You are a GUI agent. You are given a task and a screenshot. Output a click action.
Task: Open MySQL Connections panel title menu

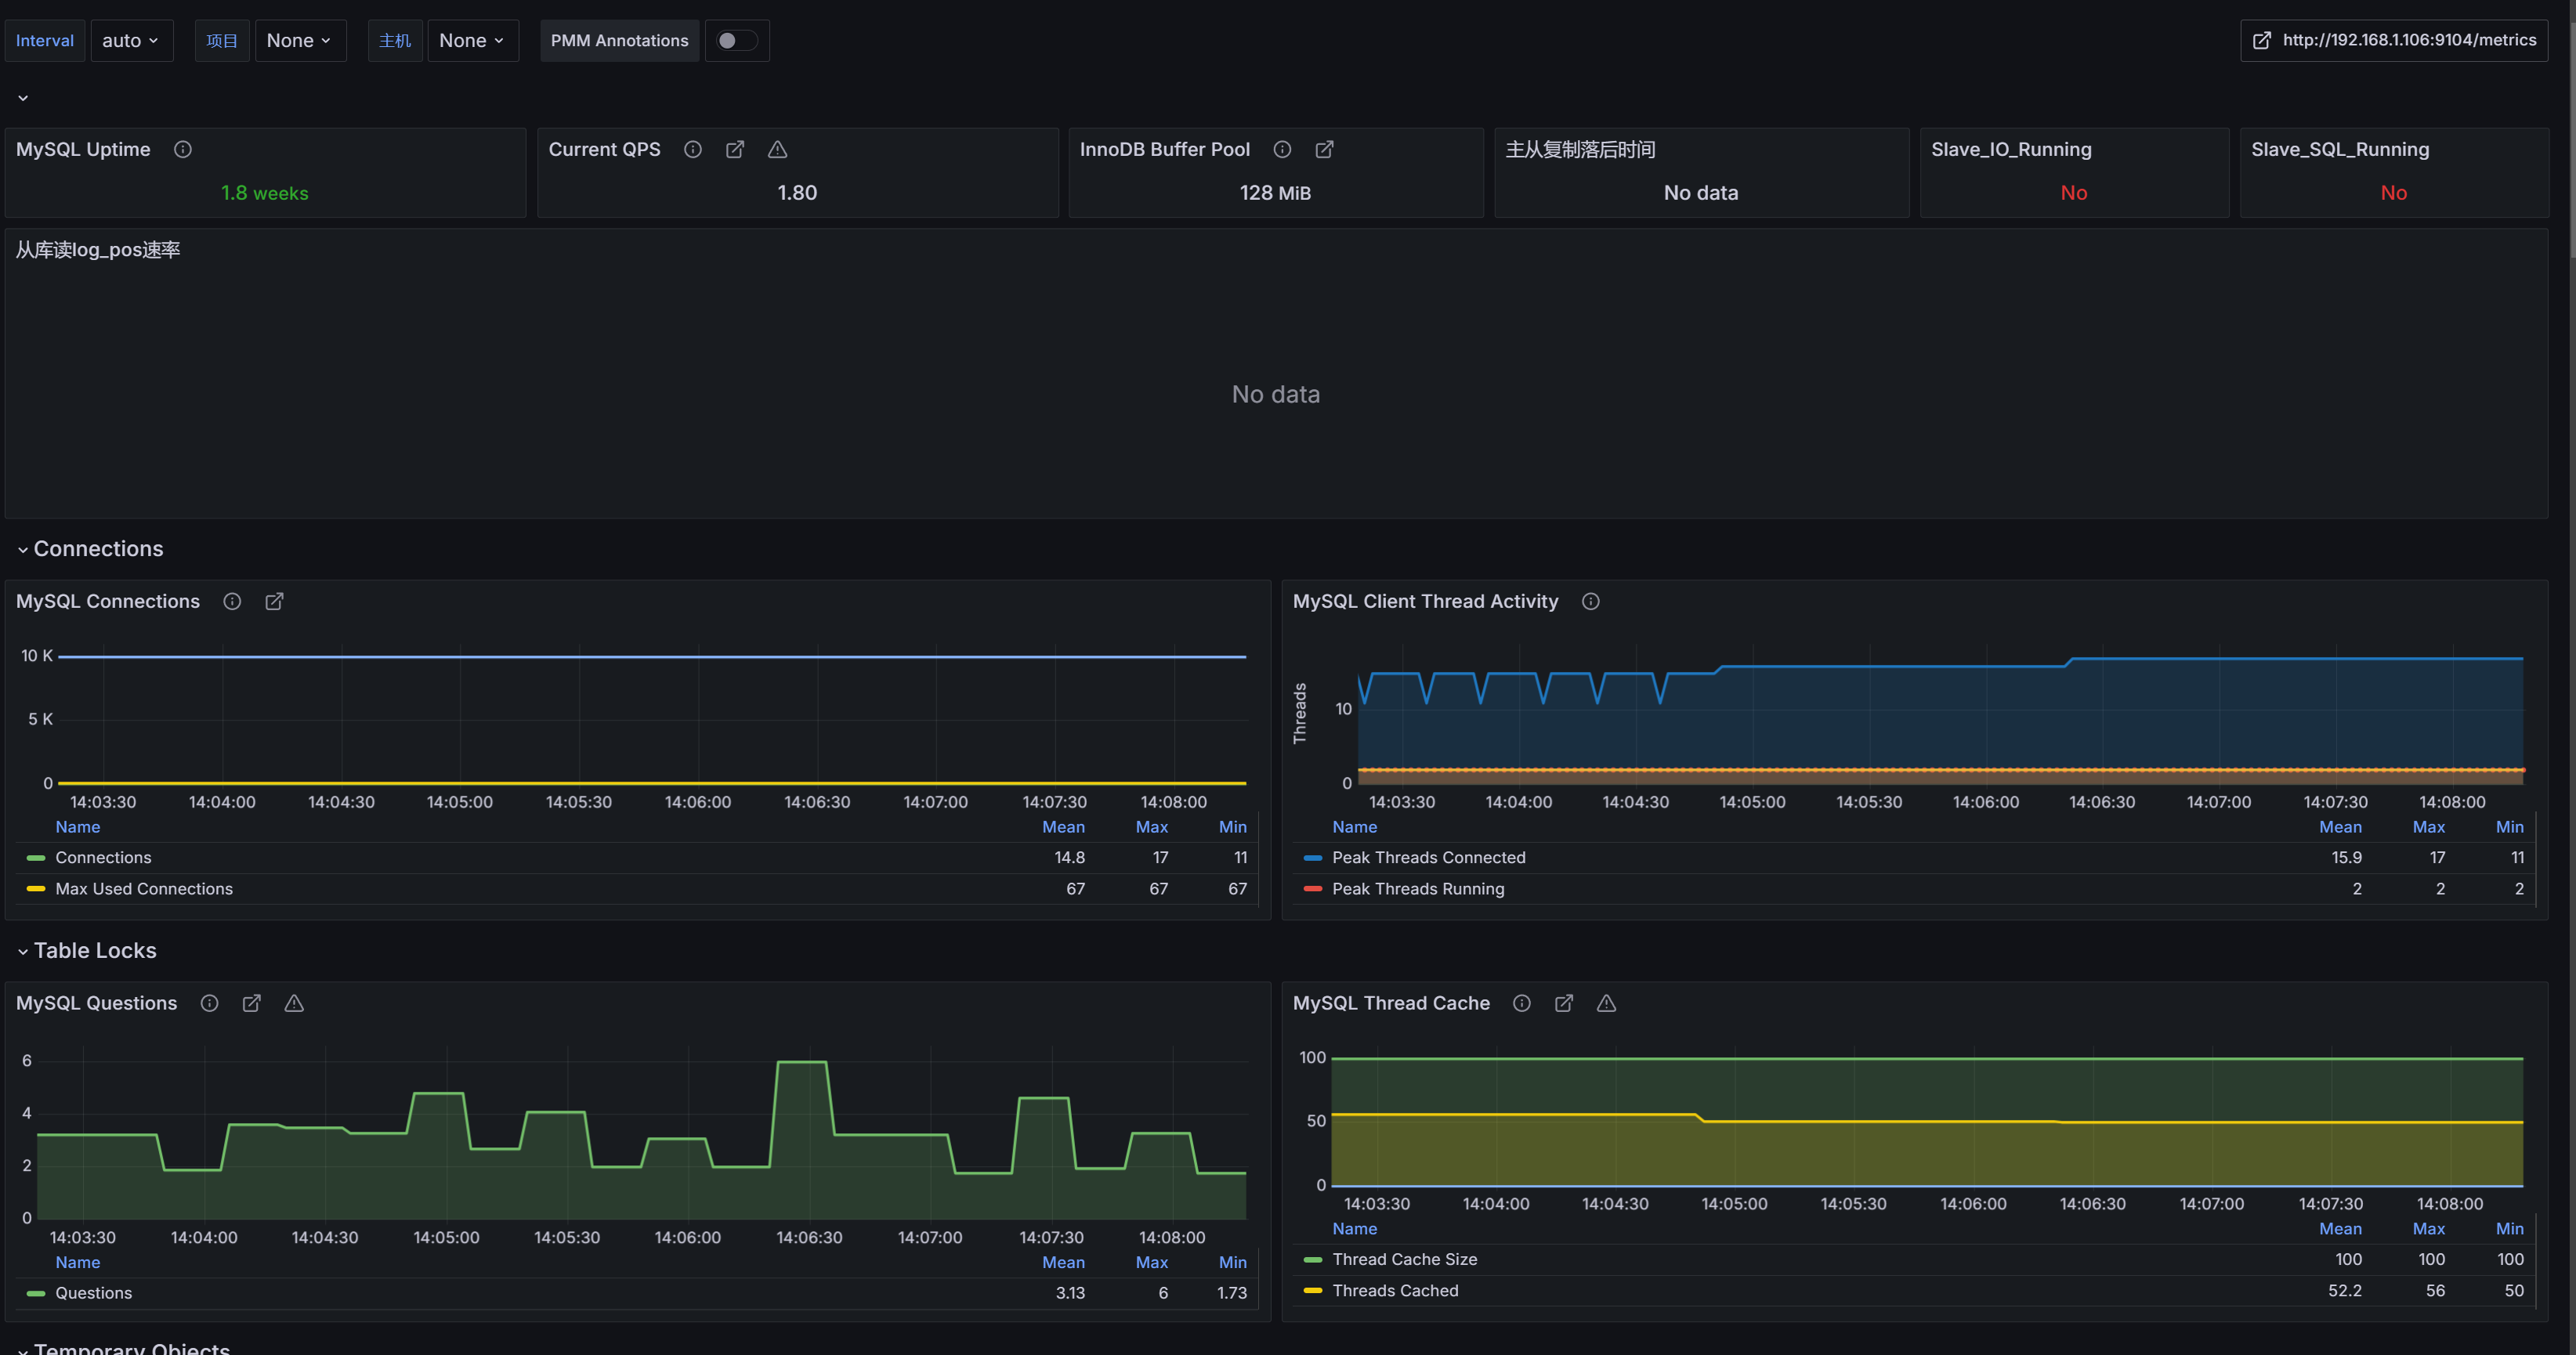(108, 601)
